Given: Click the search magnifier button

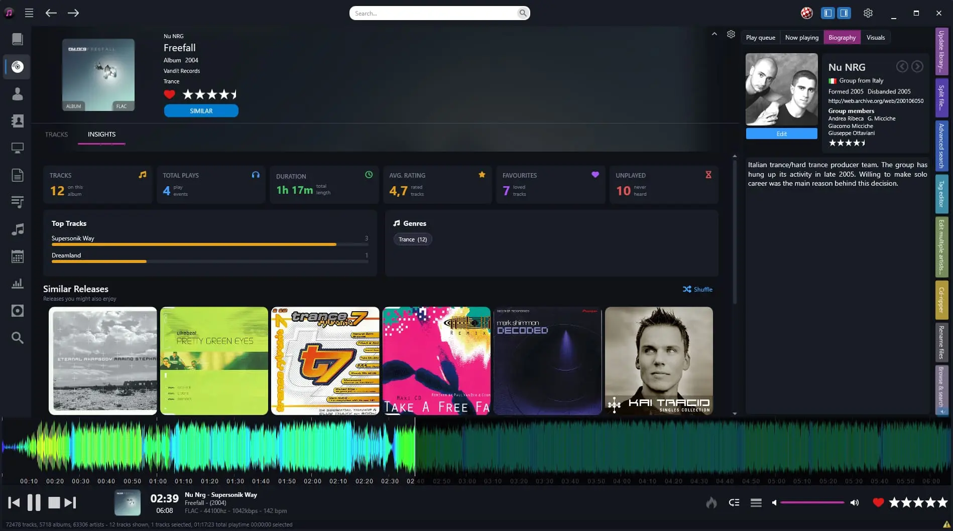Looking at the screenshot, I should pos(523,13).
